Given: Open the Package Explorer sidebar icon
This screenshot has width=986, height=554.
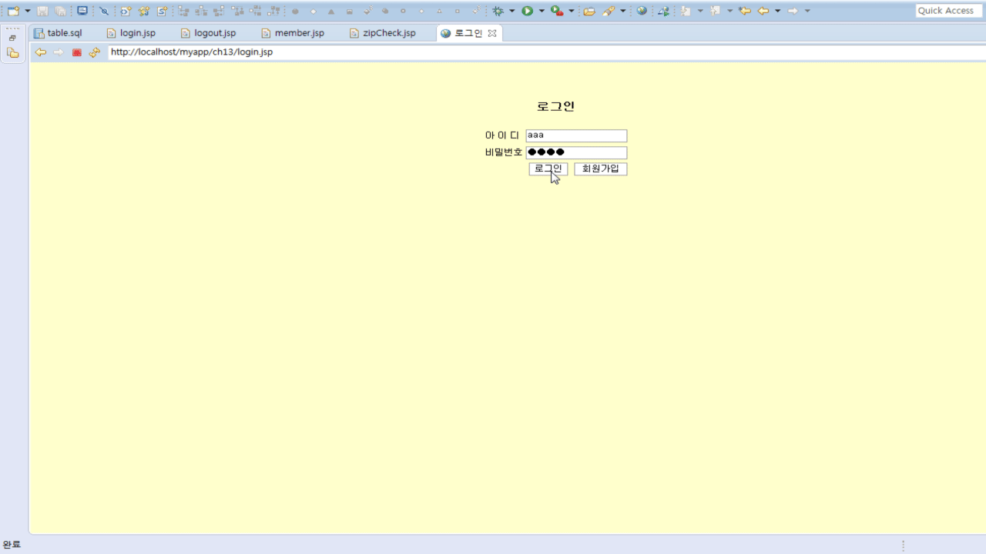Looking at the screenshot, I should (13, 53).
